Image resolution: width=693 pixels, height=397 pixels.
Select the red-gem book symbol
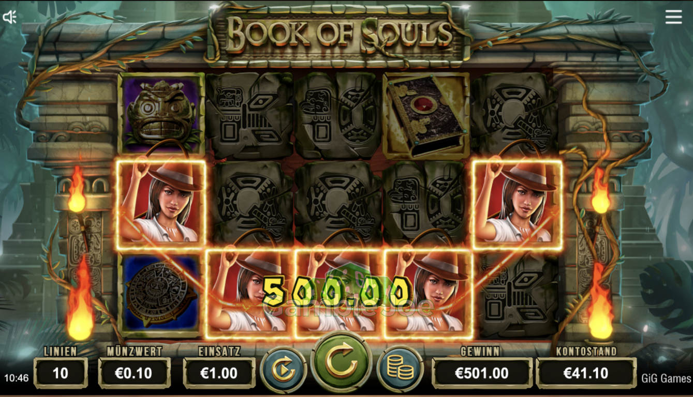(426, 115)
